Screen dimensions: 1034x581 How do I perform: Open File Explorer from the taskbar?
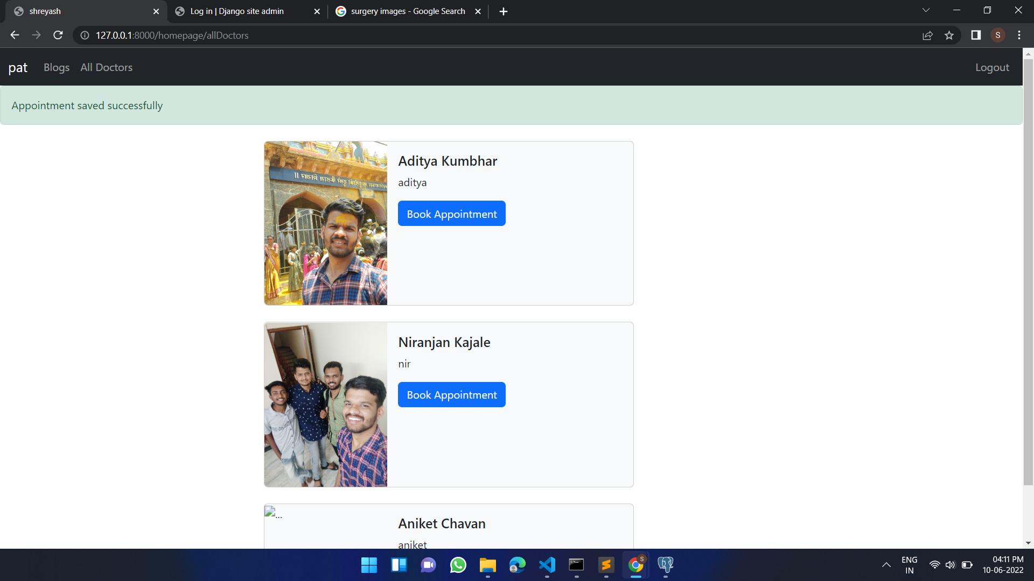click(487, 565)
